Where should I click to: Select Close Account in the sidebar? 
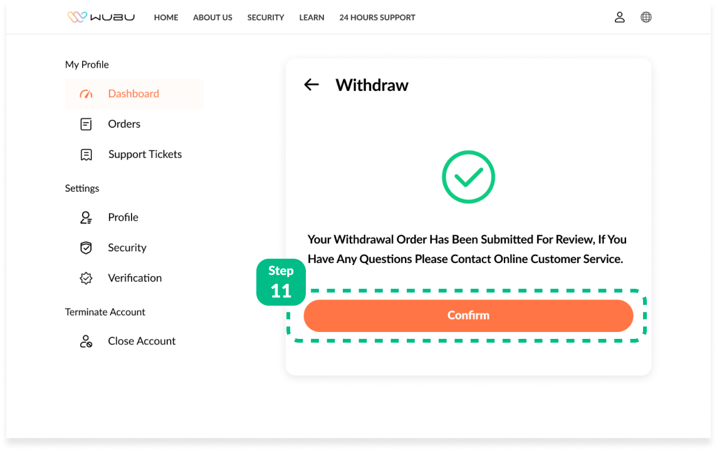pos(142,341)
